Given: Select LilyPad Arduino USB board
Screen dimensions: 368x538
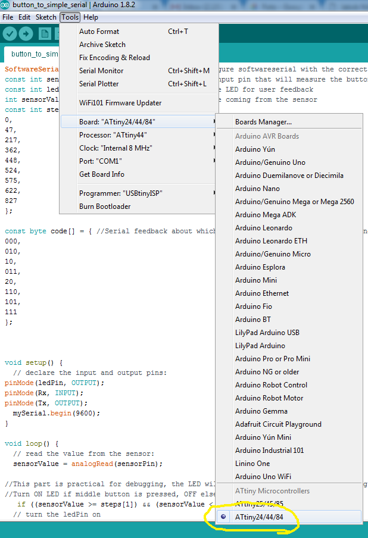Looking at the screenshot, I should point(288,332).
